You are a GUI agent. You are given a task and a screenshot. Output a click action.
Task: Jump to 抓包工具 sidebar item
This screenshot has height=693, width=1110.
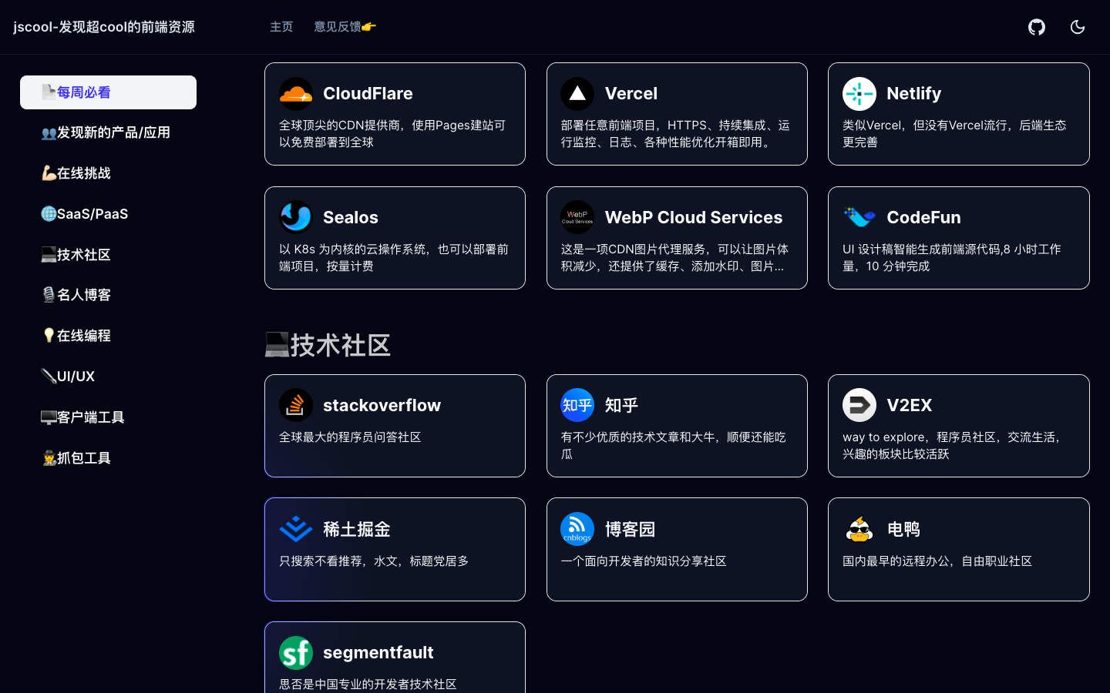tap(83, 458)
